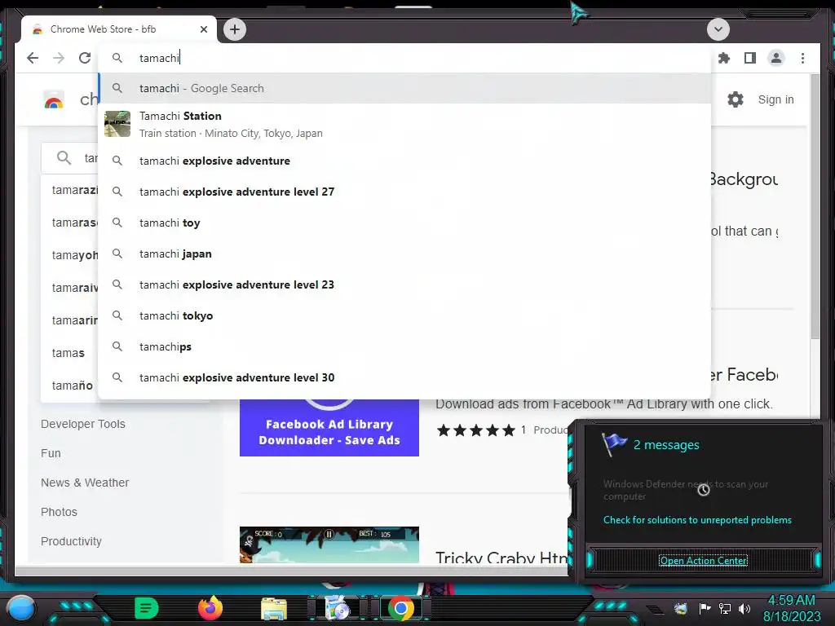Choose 'tamachi explosive adventure level 23'

(404, 284)
